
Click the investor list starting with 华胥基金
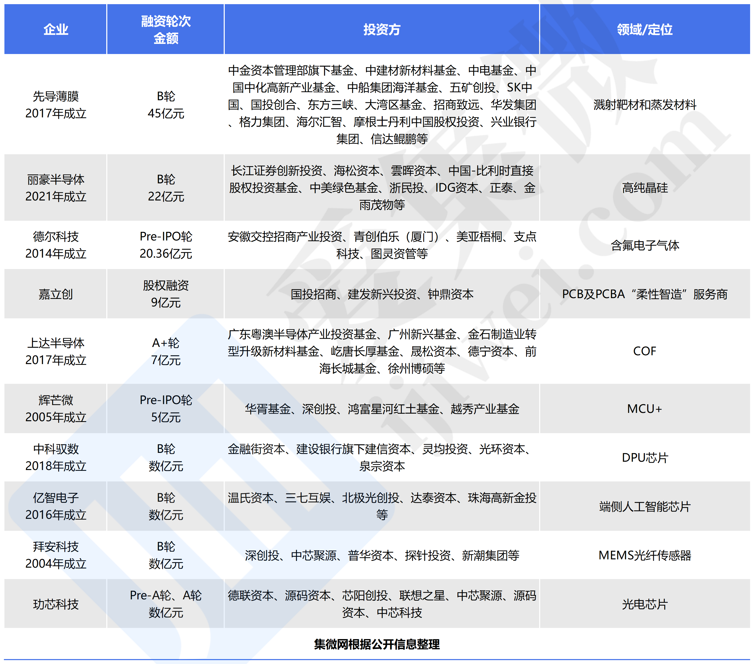click(x=382, y=408)
